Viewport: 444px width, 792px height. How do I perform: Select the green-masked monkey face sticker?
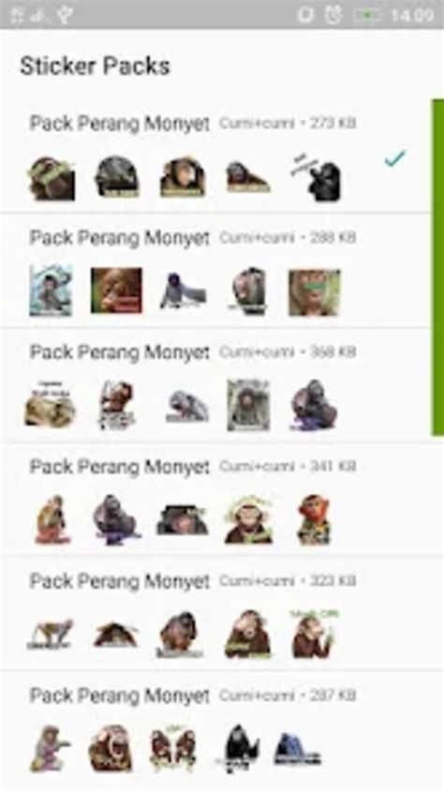pos(315,292)
